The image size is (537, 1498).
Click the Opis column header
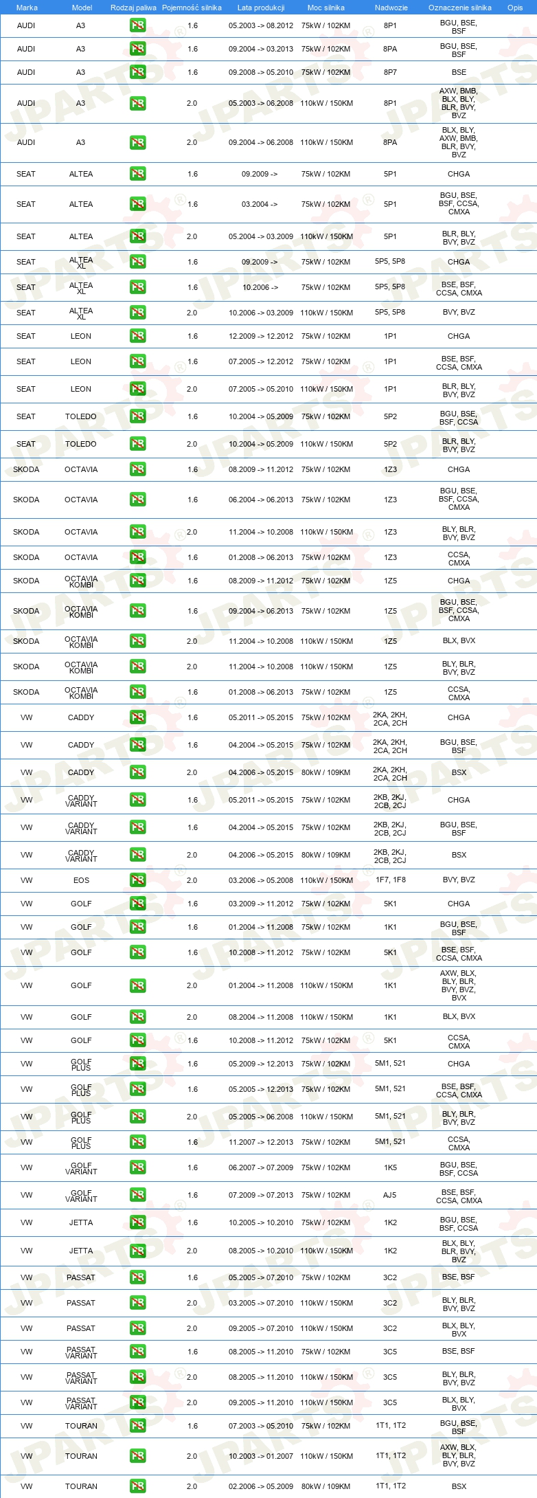515,8
